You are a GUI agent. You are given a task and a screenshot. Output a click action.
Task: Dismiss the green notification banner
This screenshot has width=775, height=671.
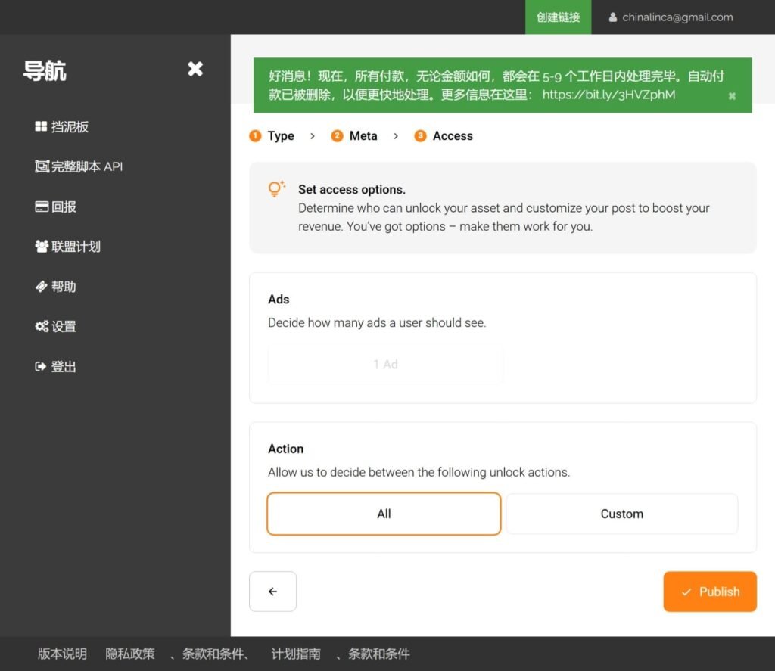(732, 96)
